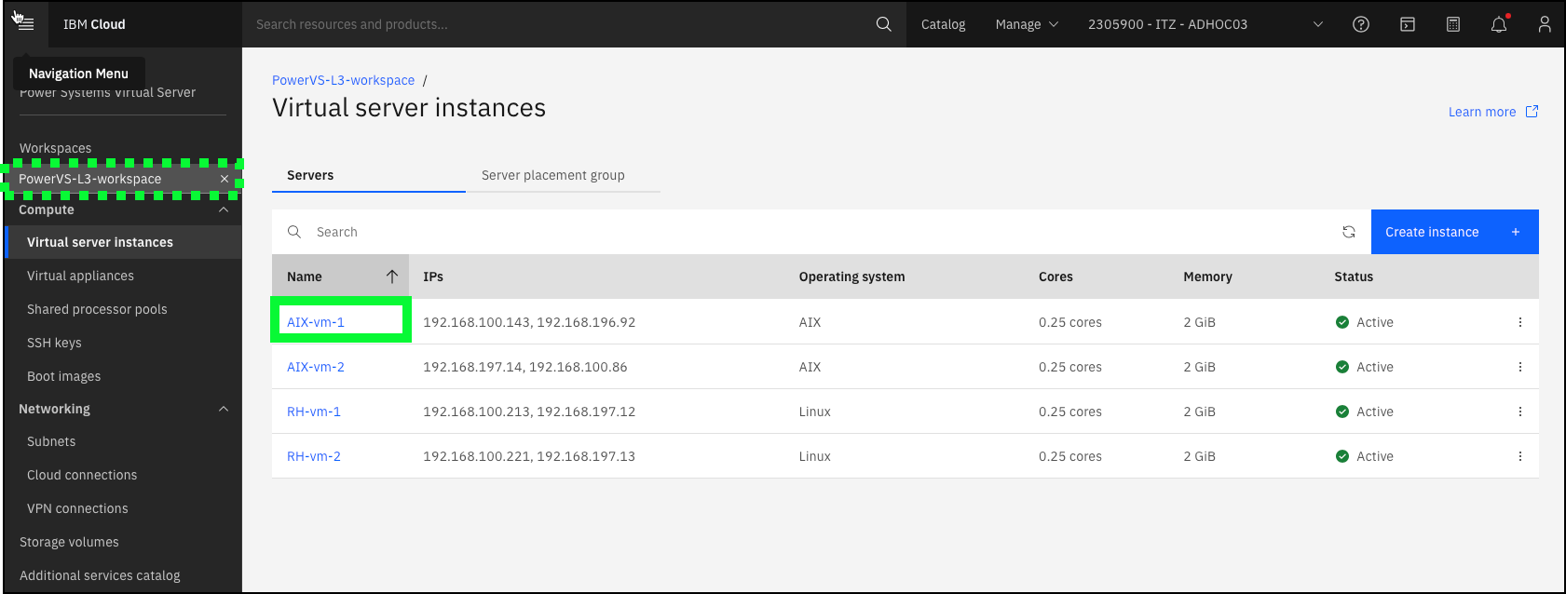
Task: Open Catalog from the header
Action: [943, 24]
